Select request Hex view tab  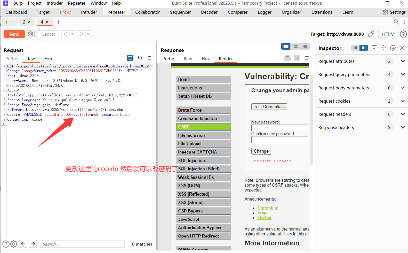pyautogui.click(x=48, y=59)
